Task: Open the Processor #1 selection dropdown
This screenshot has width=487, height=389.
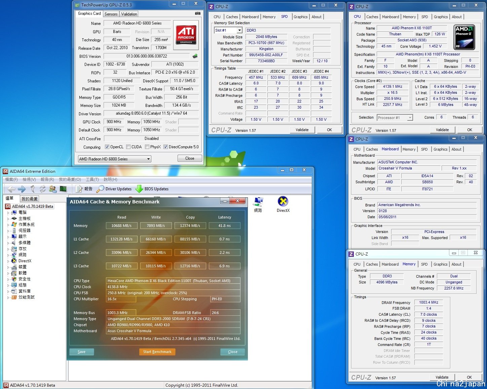Action: (395, 118)
